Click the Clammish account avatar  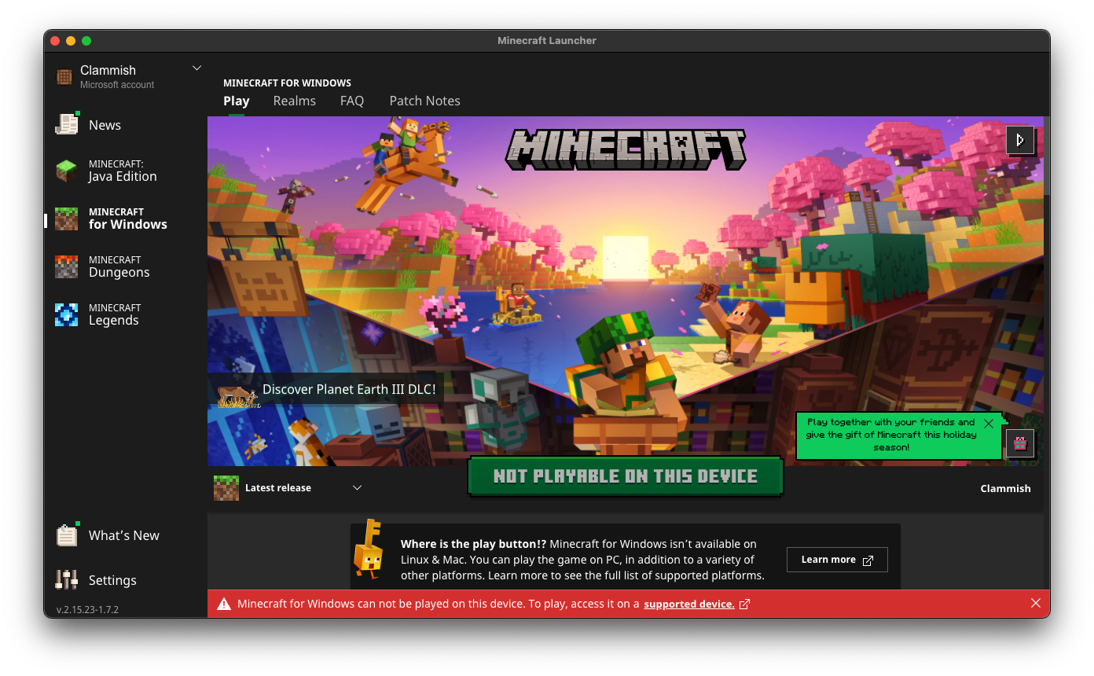pyautogui.click(x=64, y=77)
